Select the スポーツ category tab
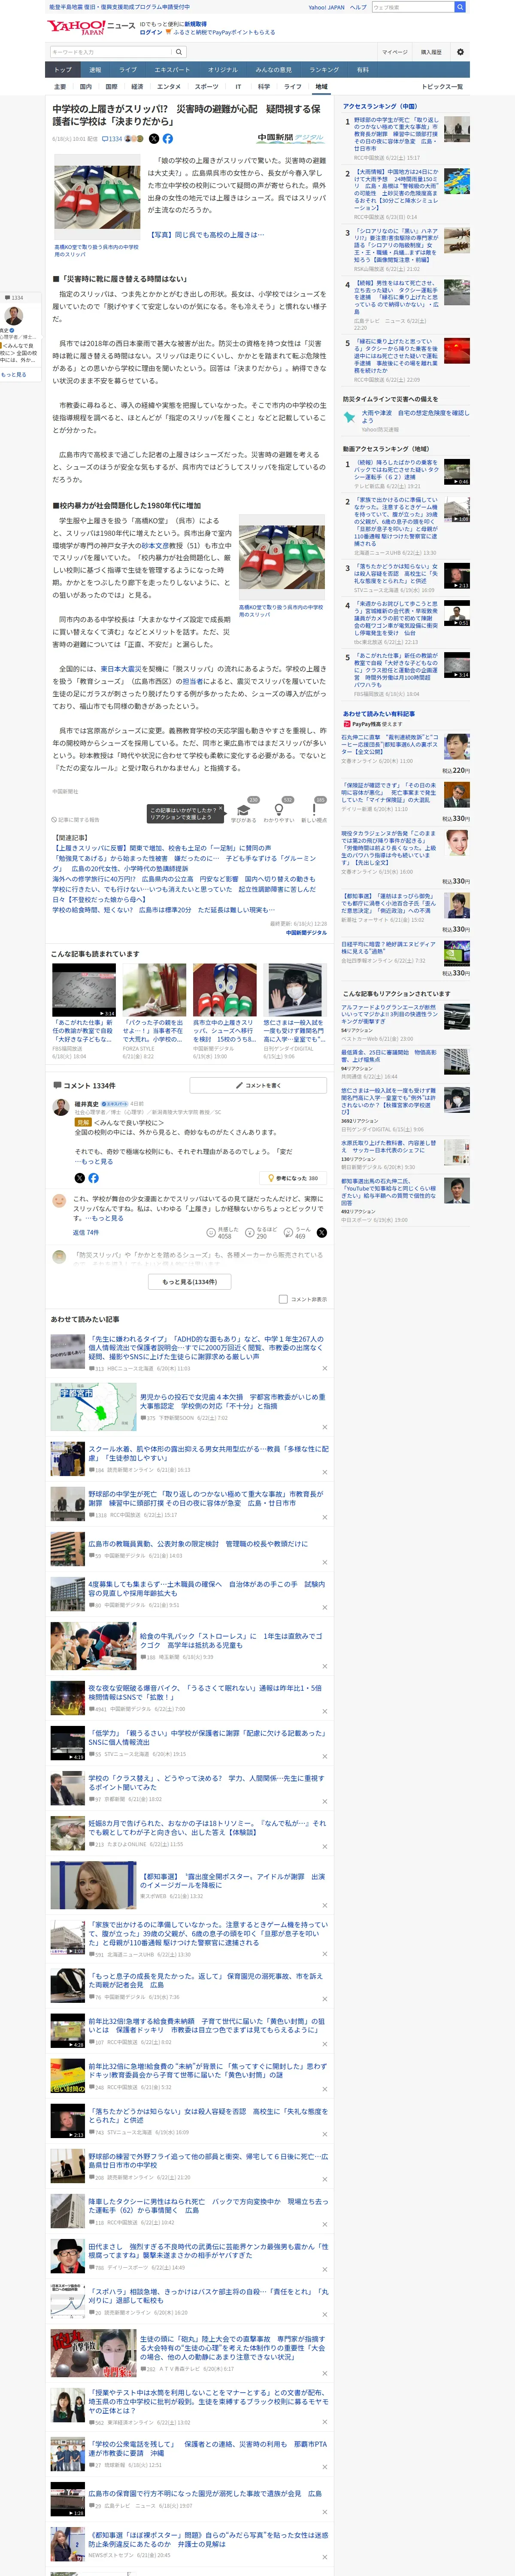This screenshot has height=2576, width=515. click(x=207, y=87)
